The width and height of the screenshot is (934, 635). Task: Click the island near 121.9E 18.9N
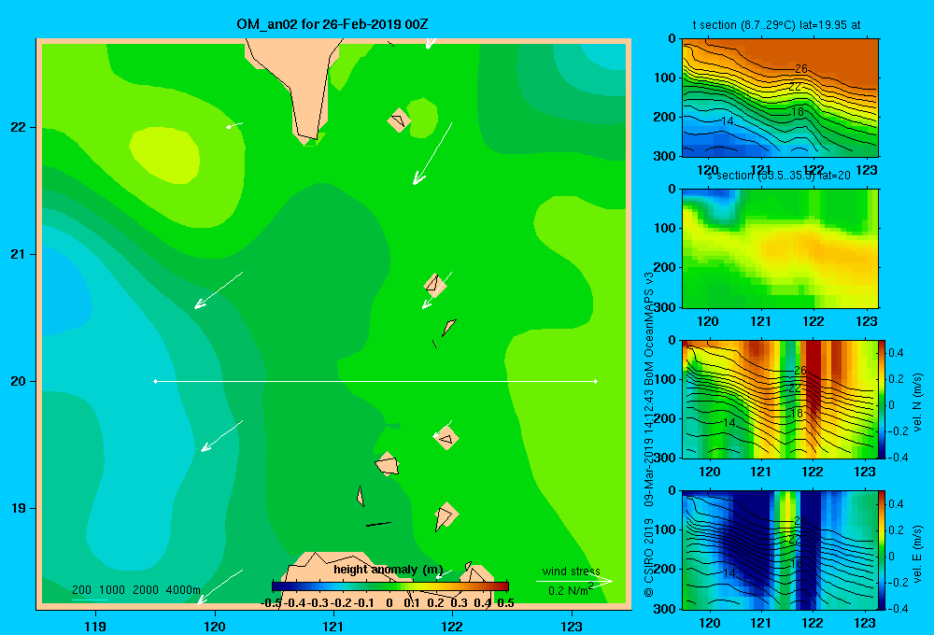pos(445,515)
